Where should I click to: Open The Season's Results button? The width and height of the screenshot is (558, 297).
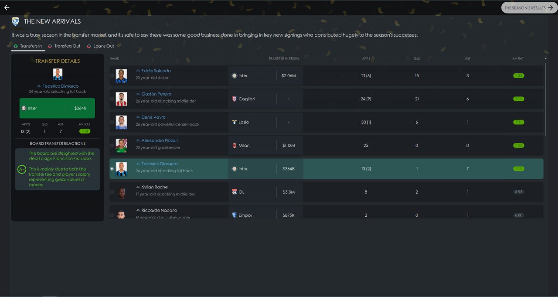point(529,7)
